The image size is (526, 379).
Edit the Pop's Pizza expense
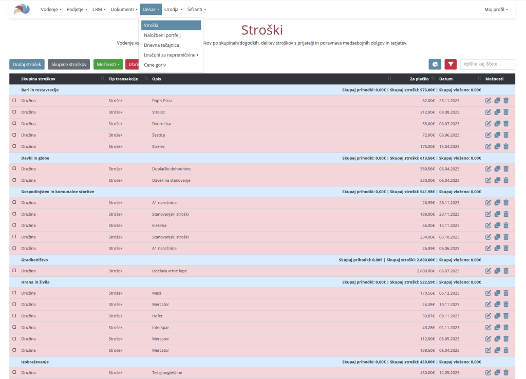pos(488,101)
